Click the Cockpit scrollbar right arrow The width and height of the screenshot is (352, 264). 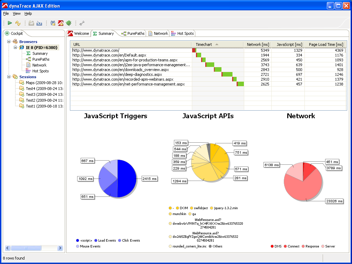click(x=60, y=248)
